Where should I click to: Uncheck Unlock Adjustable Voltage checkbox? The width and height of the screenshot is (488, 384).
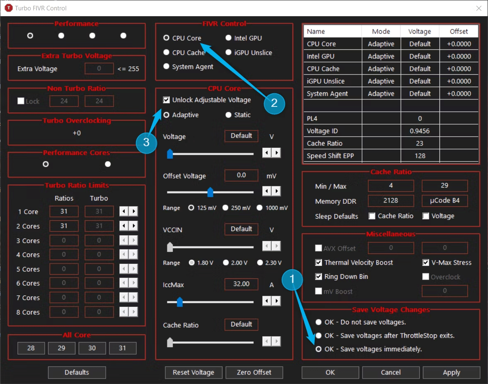[x=167, y=100]
